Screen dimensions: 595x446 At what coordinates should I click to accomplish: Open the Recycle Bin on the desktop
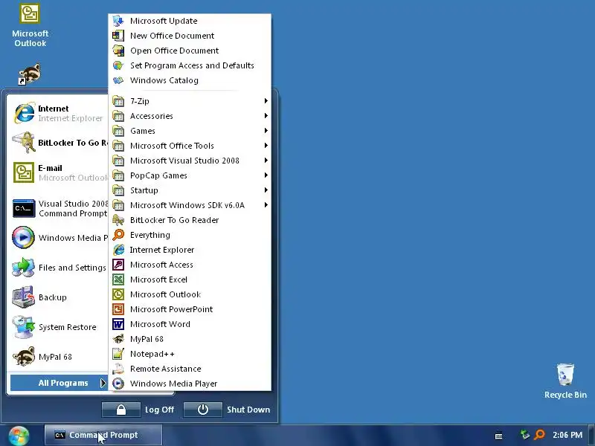(565, 381)
